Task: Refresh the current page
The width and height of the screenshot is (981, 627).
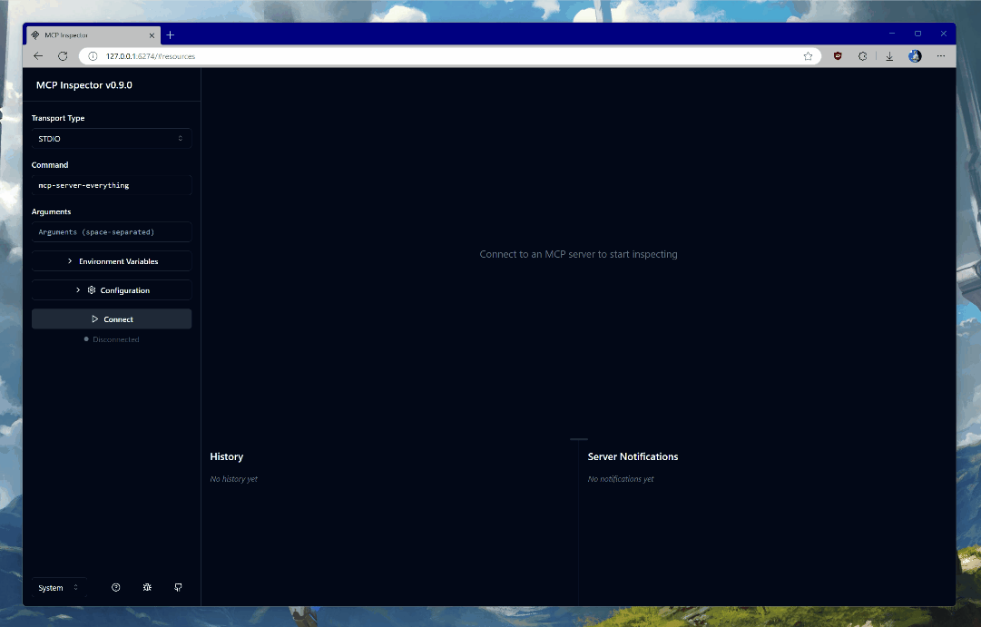Action: [63, 55]
